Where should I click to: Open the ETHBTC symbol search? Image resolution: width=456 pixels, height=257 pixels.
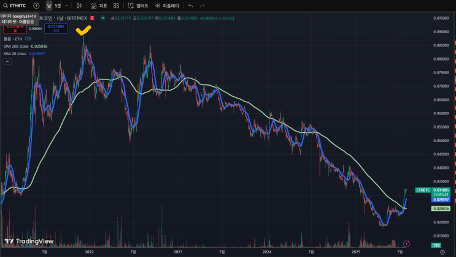pos(15,6)
